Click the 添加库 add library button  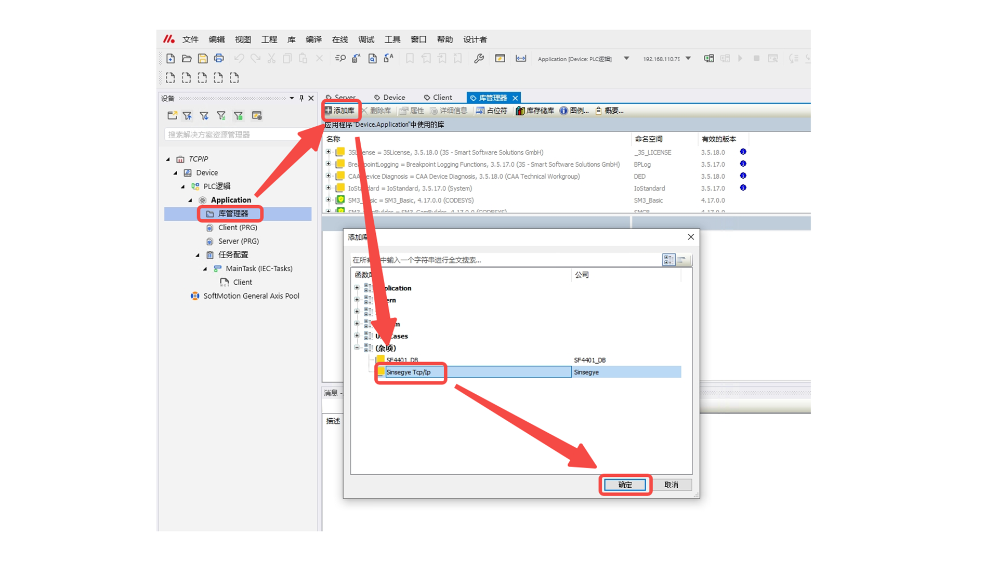point(340,111)
